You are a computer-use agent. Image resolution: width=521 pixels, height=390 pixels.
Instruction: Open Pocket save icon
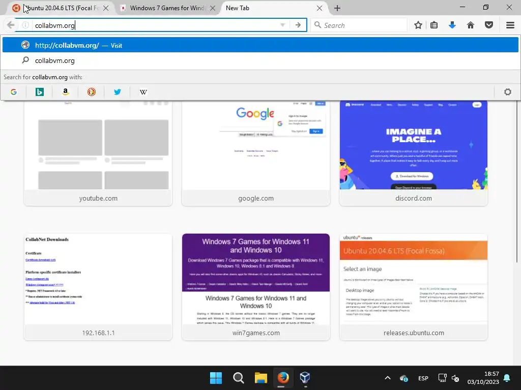(489, 25)
